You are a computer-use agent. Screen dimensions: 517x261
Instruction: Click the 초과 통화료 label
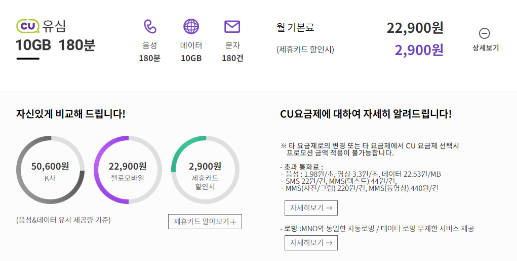click(x=301, y=167)
